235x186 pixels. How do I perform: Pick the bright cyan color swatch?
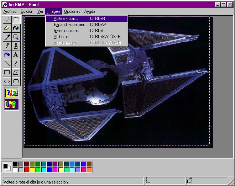click(x=43, y=170)
